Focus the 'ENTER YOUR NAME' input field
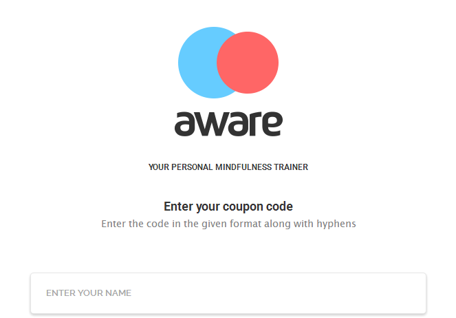This screenshot has height=318, width=456. click(x=228, y=293)
